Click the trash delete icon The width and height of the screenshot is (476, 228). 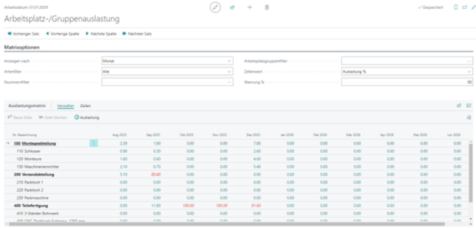(x=266, y=7)
